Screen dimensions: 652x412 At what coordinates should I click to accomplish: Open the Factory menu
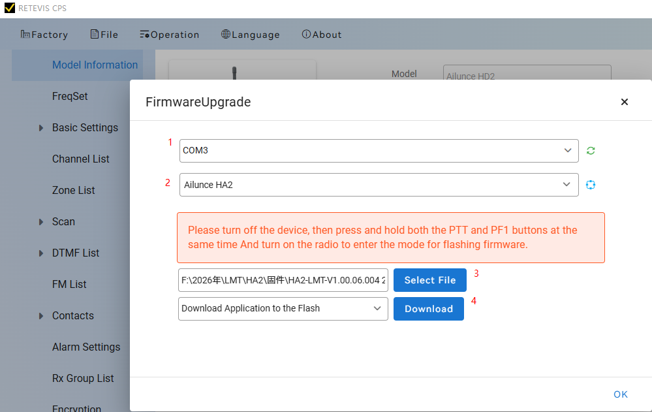tap(44, 35)
